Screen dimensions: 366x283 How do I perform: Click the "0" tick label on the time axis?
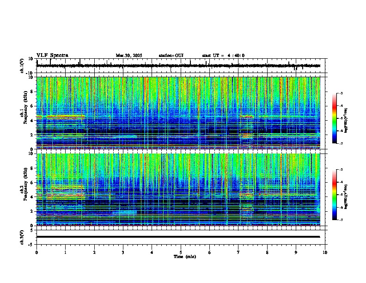pyautogui.click(x=37, y=252)
